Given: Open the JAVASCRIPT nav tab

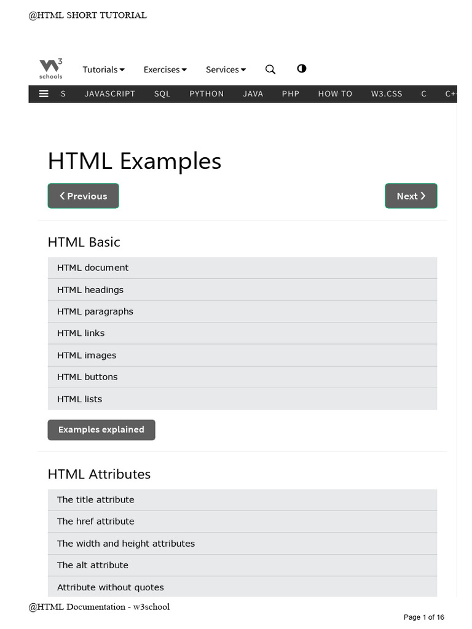Looking at the screenshot, I should tap(110, 94).
